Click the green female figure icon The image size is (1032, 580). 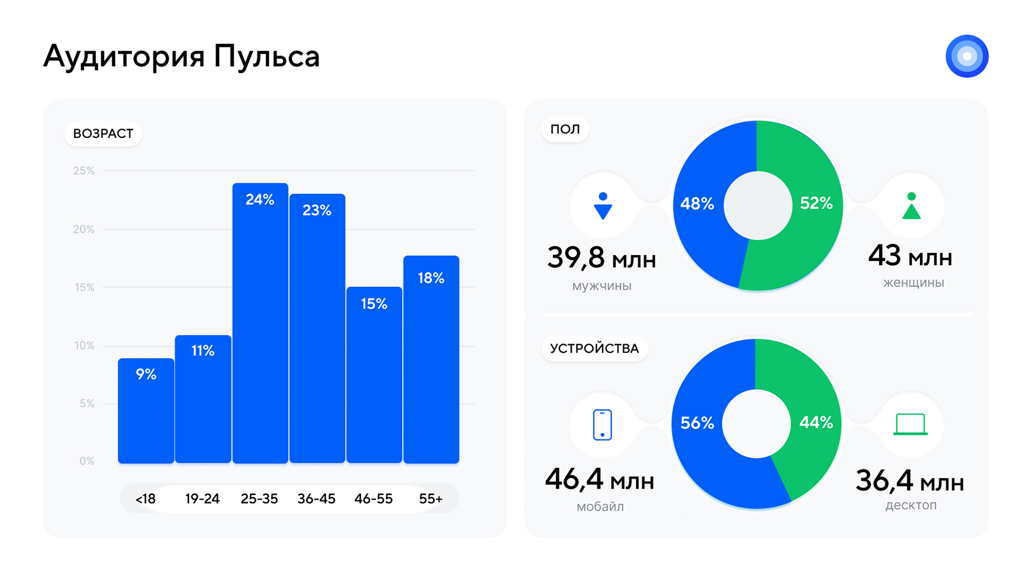911,206
